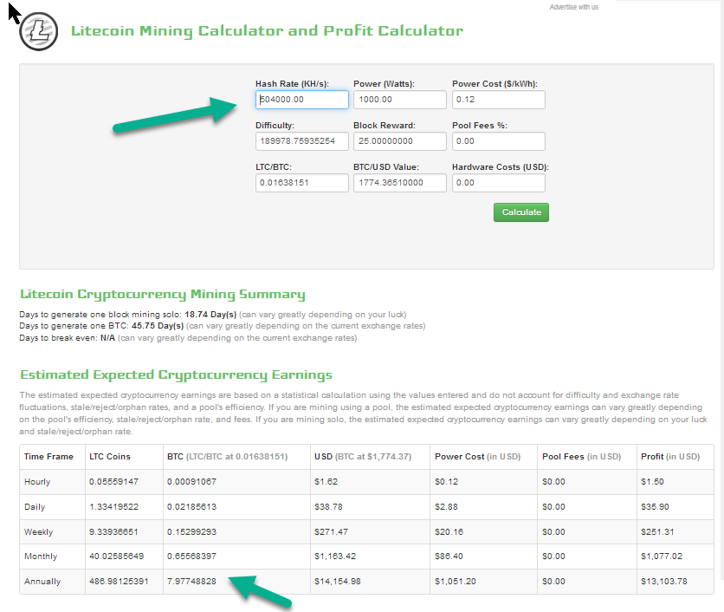Select the Block Reward input field
Screen dimensions: 724x612
(x=400, y=141)
